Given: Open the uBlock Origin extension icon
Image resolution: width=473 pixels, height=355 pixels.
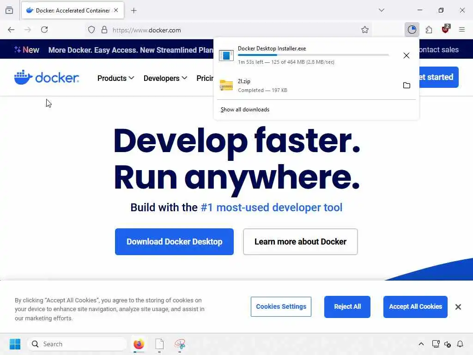Looking at the screenshot, I should click(446, 29).
